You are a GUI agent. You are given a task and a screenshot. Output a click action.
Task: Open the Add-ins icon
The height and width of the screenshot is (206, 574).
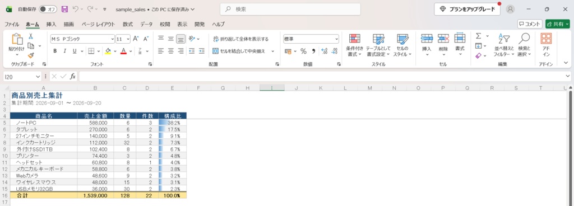546,39
